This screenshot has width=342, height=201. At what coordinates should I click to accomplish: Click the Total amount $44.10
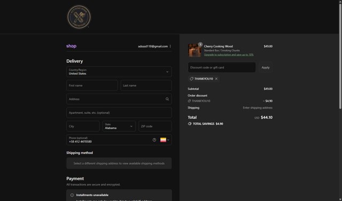tap(267, 118)
